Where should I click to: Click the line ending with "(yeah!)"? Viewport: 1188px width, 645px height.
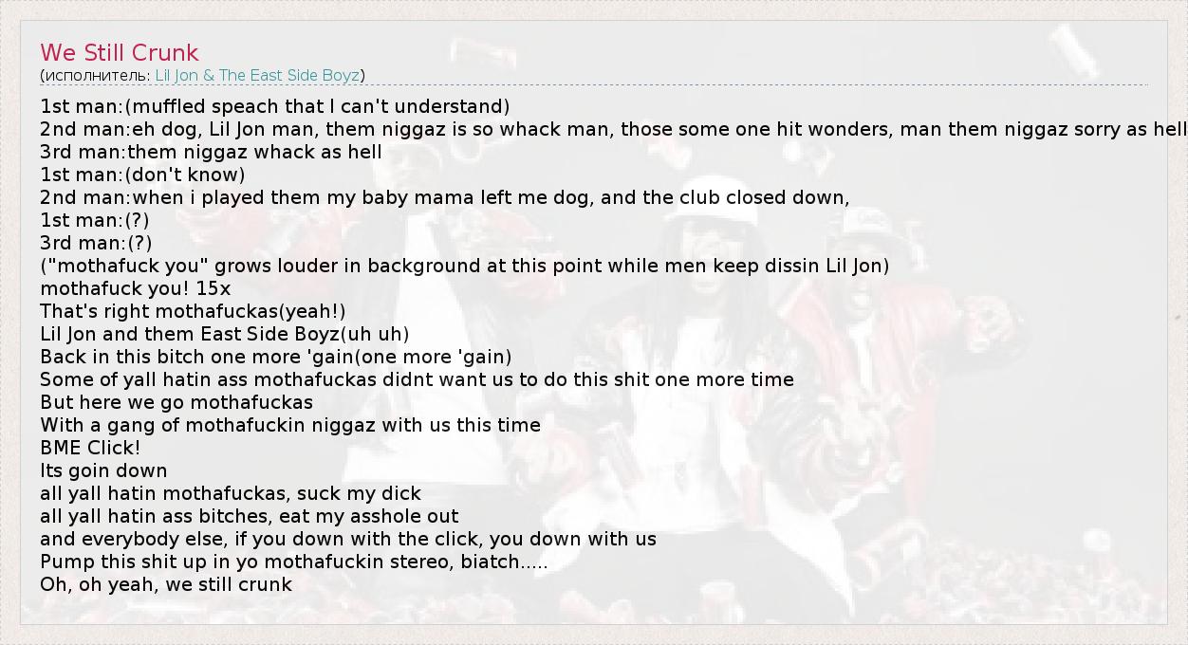(193, 311)
